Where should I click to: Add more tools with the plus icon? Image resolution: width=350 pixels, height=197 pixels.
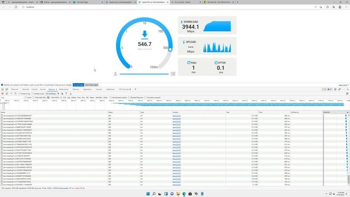(x=135, y=89)
